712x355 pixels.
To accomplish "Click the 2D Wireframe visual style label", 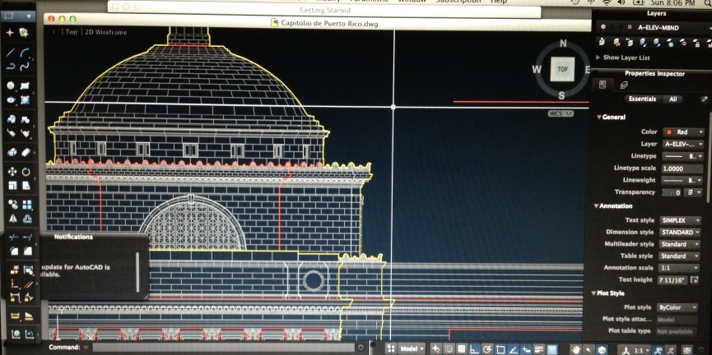I will point(106,32).
